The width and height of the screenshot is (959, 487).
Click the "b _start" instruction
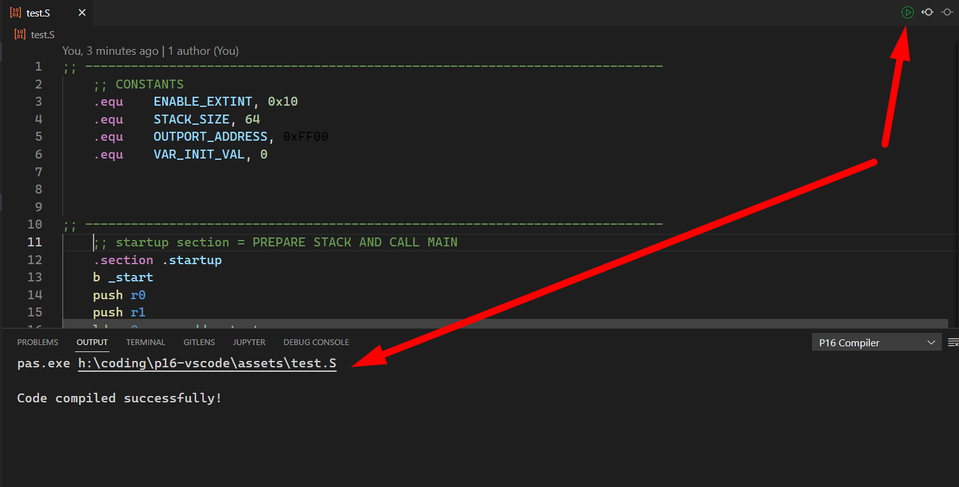pyautogui.click(x=123, y=278)
